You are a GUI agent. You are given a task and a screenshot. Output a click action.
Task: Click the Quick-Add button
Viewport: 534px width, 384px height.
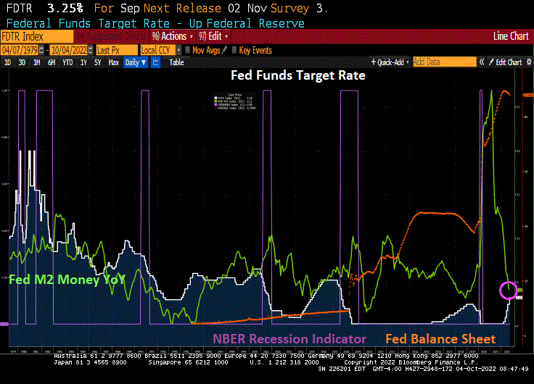[390, 62]
